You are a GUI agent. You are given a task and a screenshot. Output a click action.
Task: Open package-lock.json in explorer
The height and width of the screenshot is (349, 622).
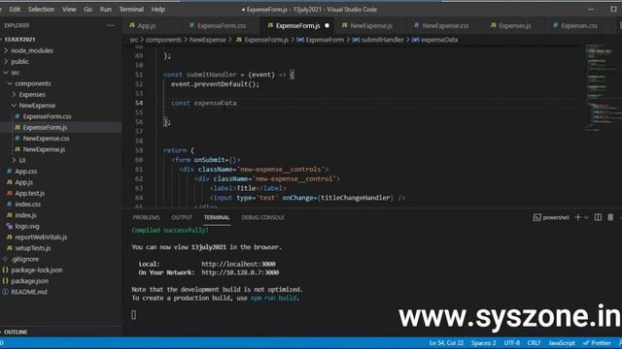(x=37, y=270)
